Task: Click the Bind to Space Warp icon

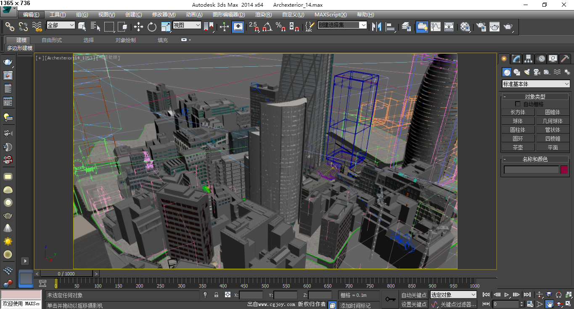Action: point(37,27)
